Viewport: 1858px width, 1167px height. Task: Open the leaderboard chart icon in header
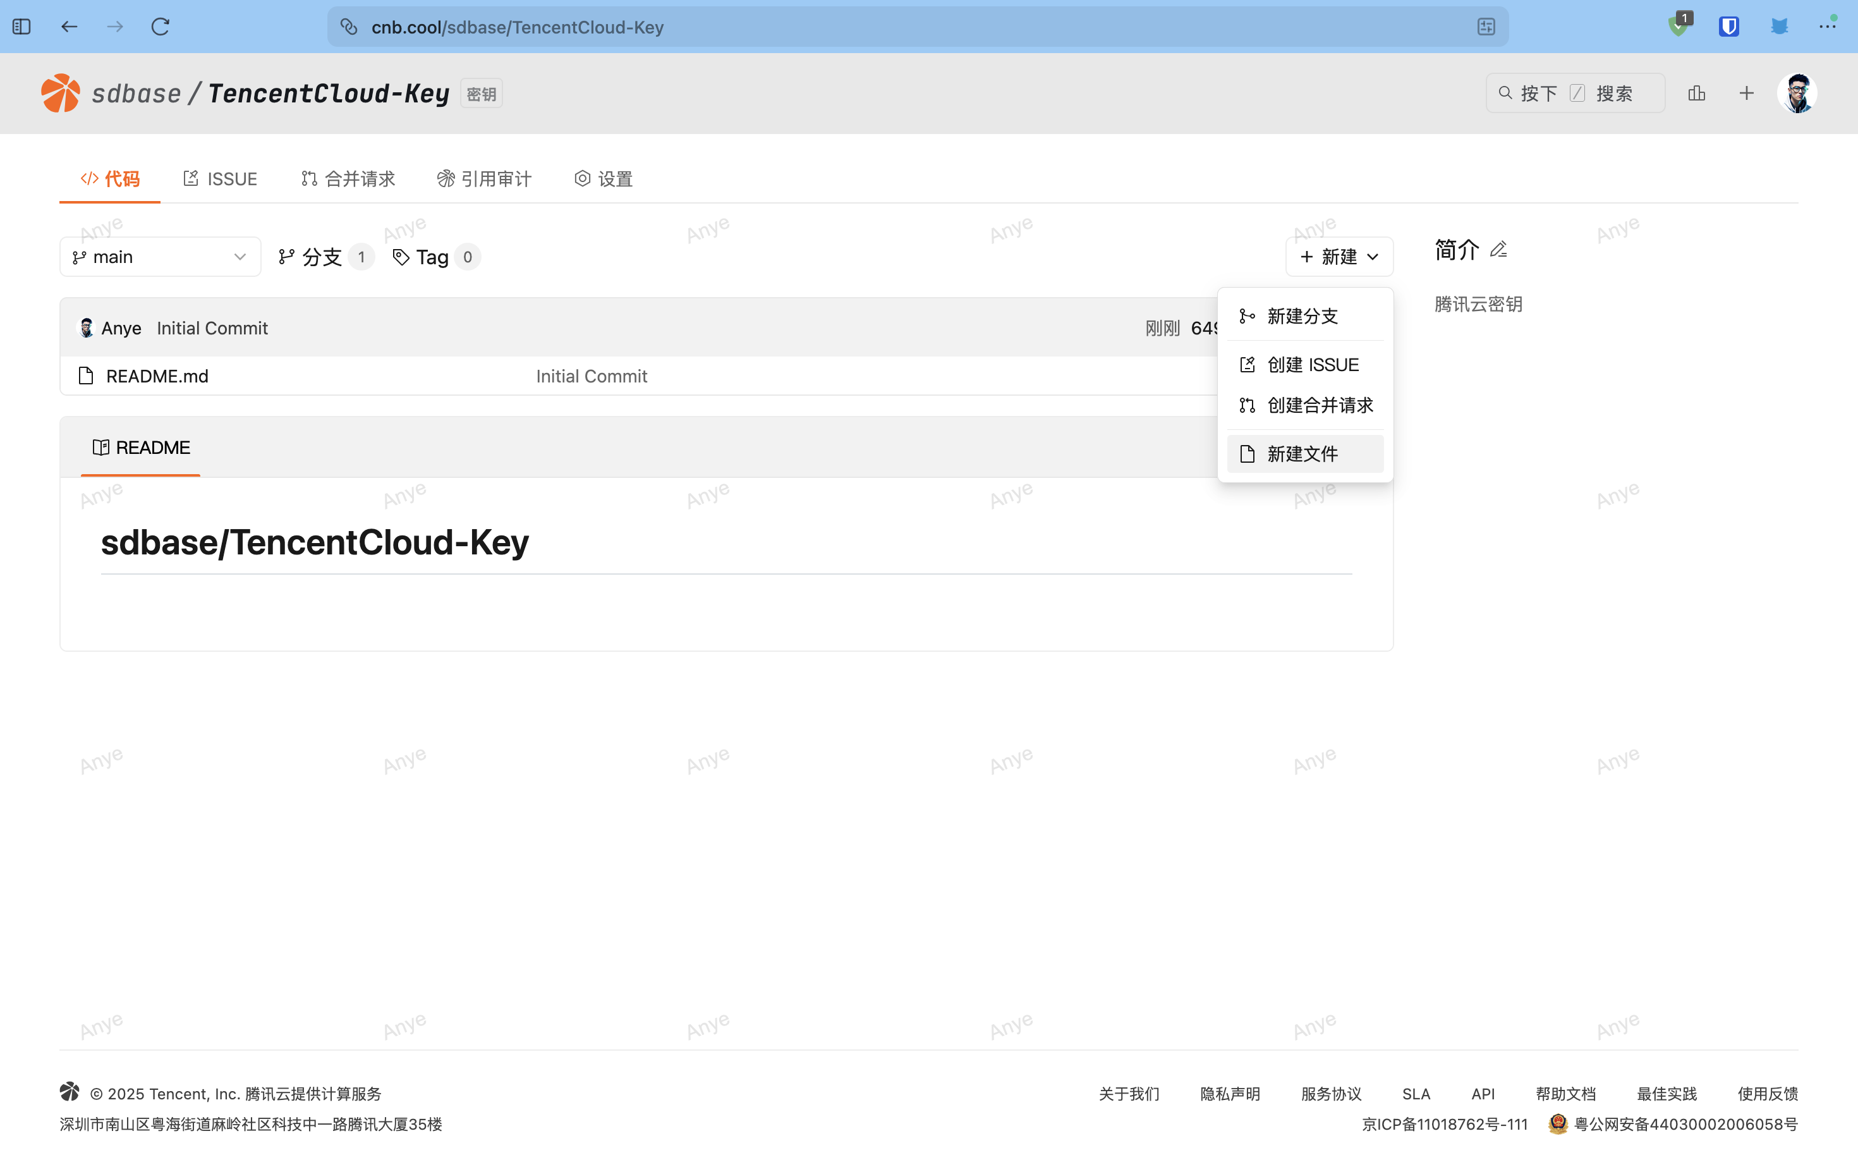pyautogui.click(x=1696, y=94)
